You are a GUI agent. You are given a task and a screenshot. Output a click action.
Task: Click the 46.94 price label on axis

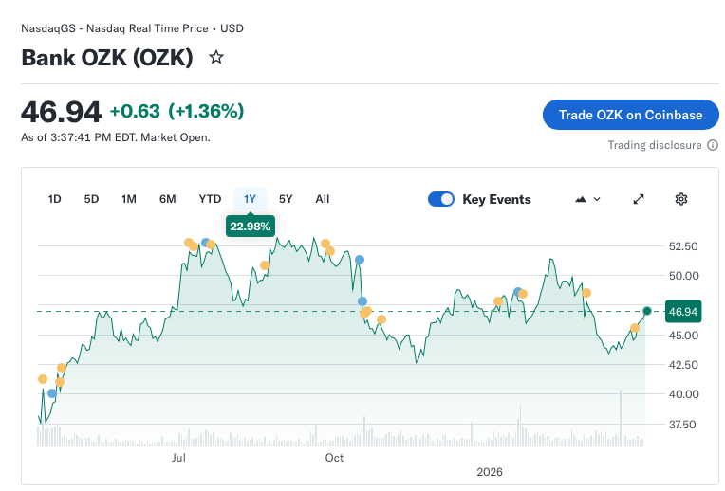pyautogui.click(x=683, y=311)
